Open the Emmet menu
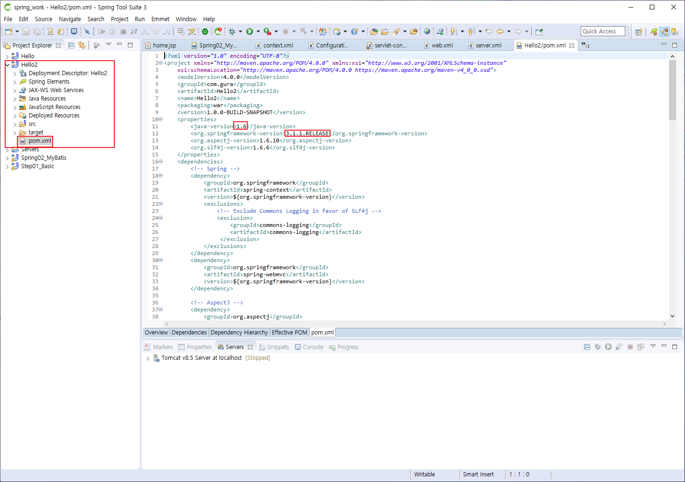The height and width of the screenshot is (482, 685). 160,19
